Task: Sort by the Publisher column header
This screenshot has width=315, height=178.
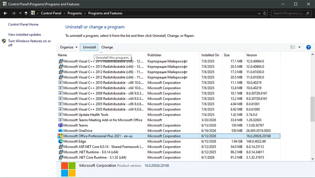Action: click(154, 55)
